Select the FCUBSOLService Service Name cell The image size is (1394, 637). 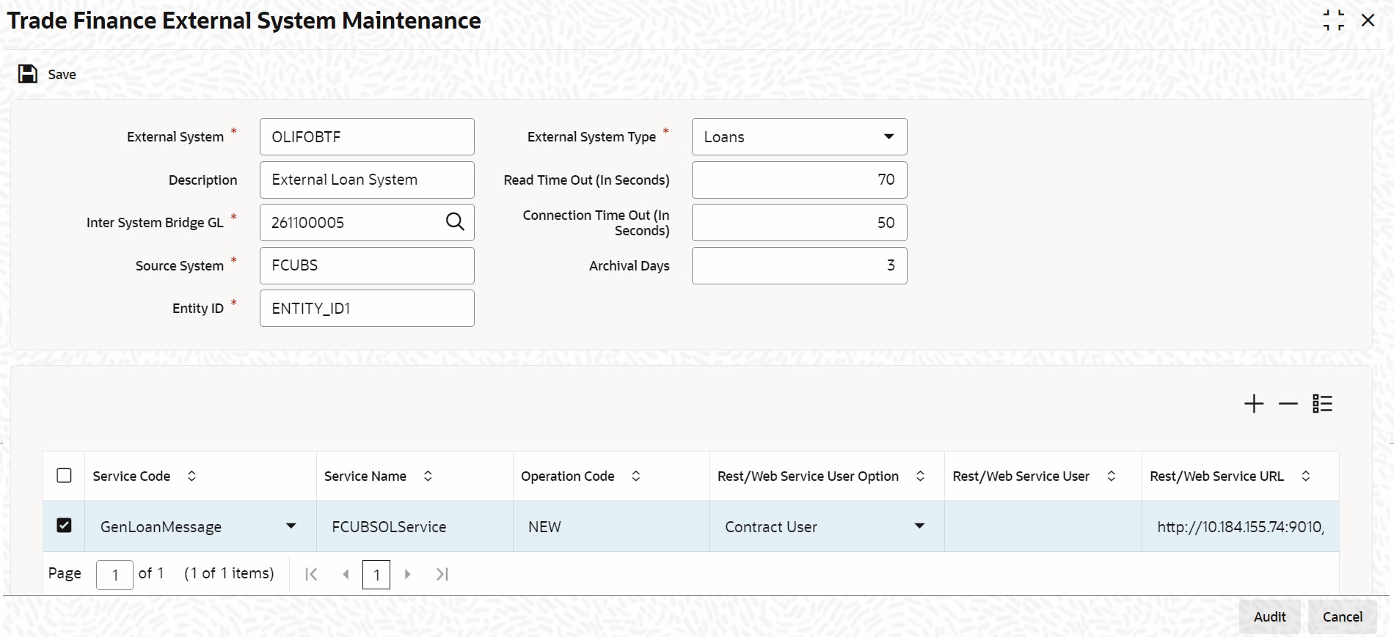415,526
